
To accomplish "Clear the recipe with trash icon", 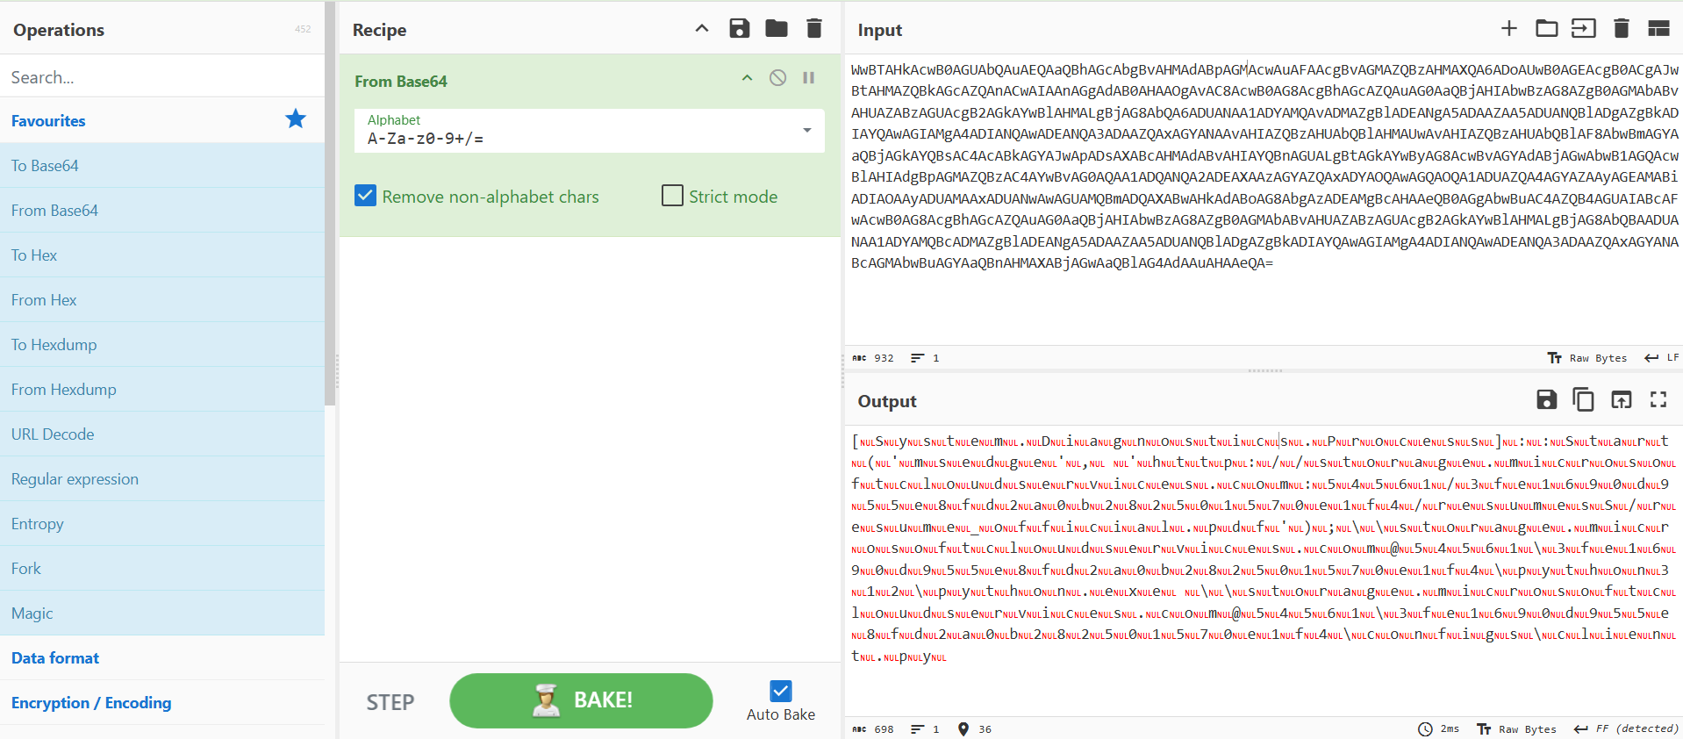I will pos(814,29).
